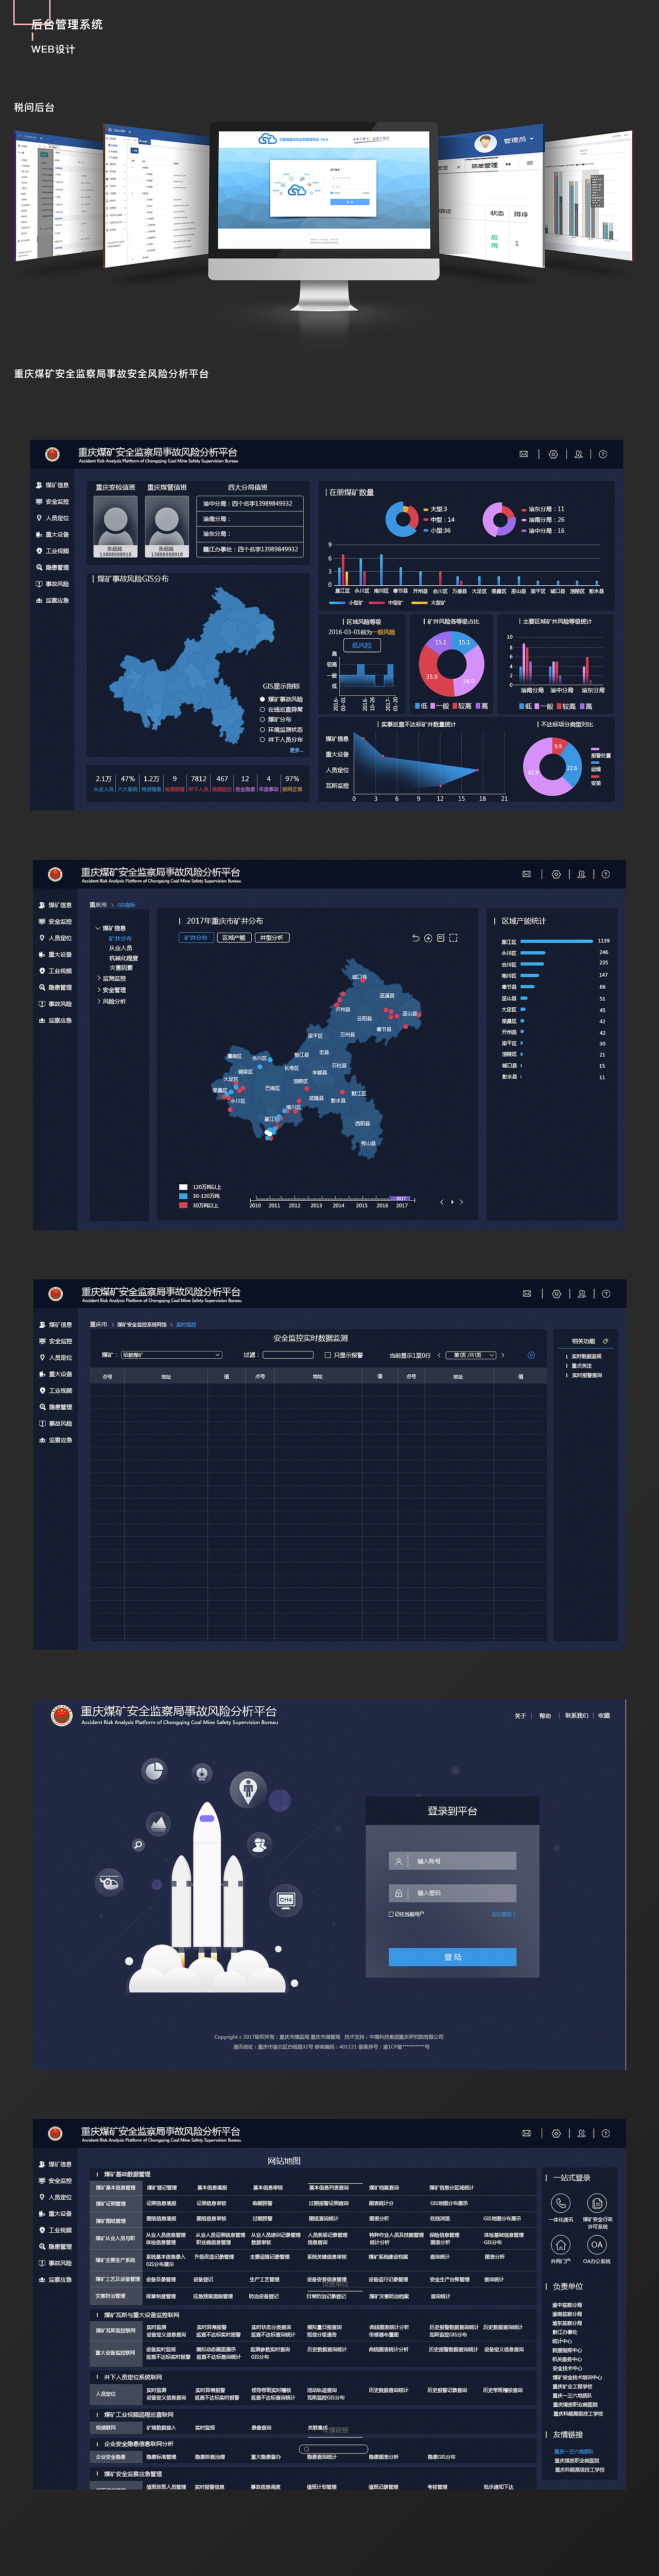The width and height of the screenshot is (659, 2576).
Task: Click right arrow next to map year timeline
Action: pos(461,1202)
